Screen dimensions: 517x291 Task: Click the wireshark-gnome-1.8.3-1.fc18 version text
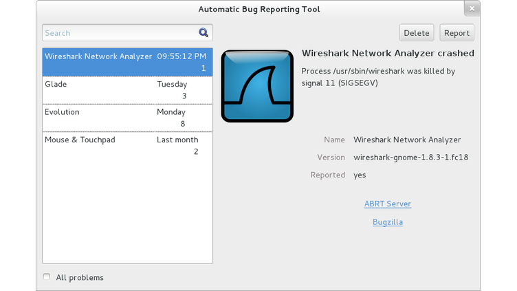point(411,158)
